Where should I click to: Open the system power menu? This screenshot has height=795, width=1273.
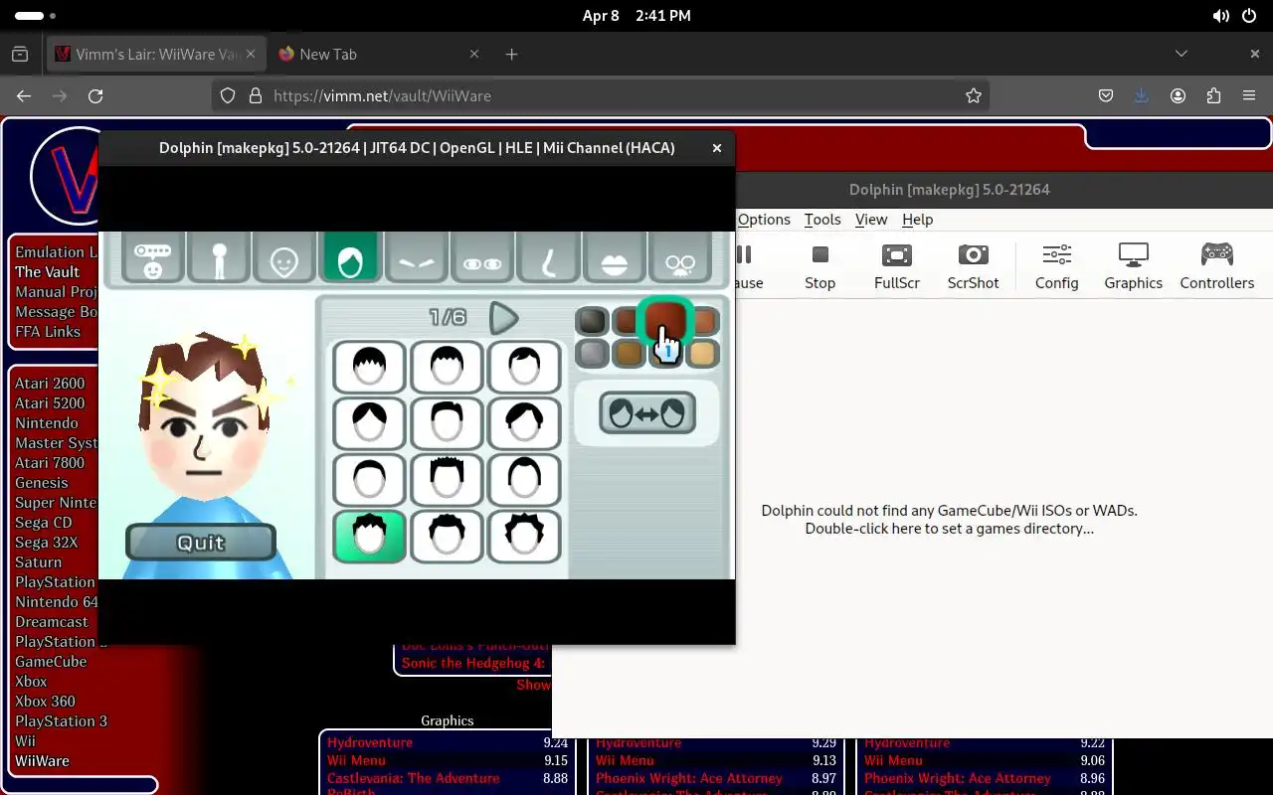pyautogui.click(x=1249, y=16)
